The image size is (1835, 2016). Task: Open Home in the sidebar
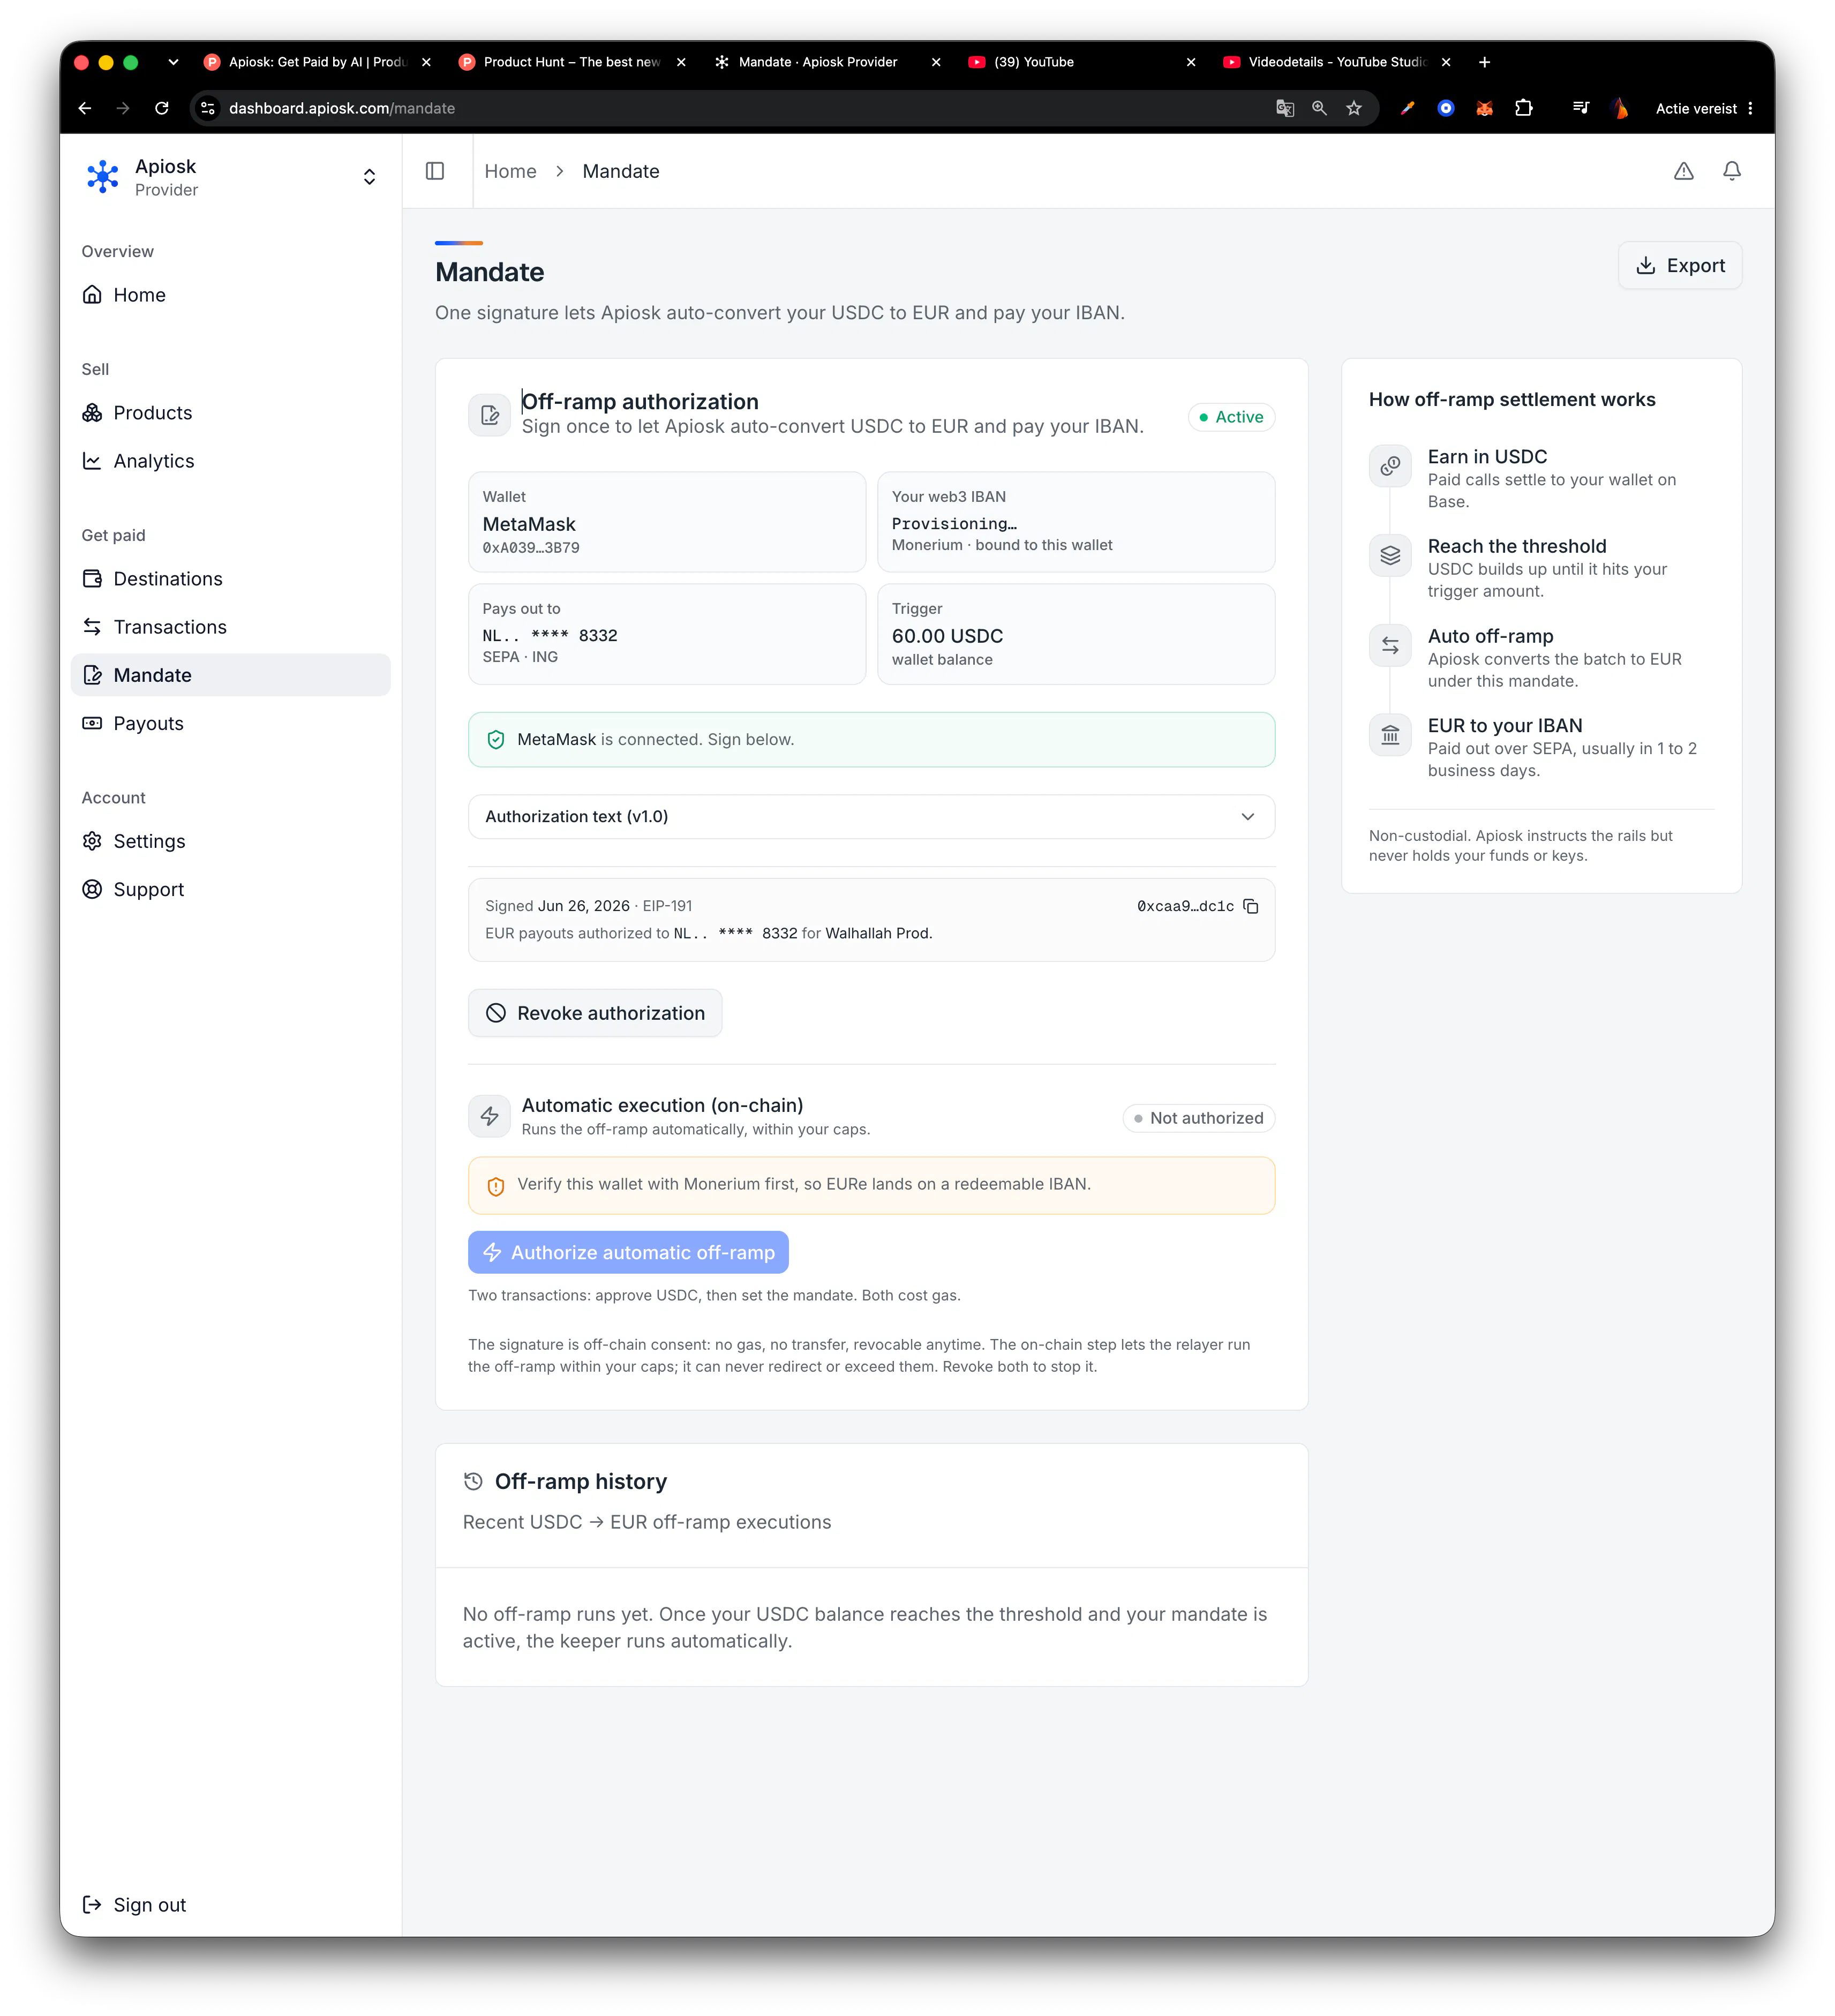click(230, 295)
